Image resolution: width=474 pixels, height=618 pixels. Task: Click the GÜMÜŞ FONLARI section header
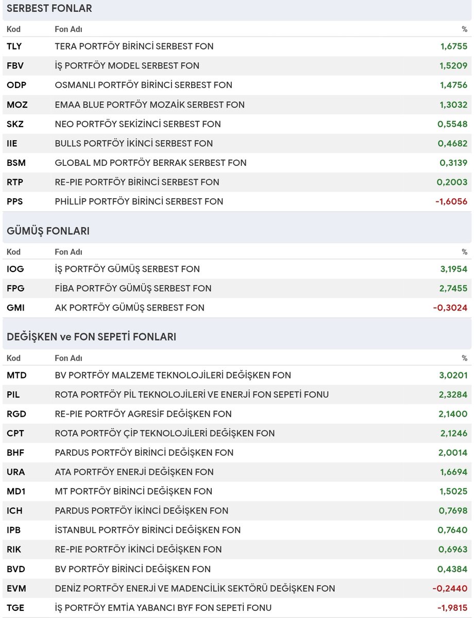point(48,231)
